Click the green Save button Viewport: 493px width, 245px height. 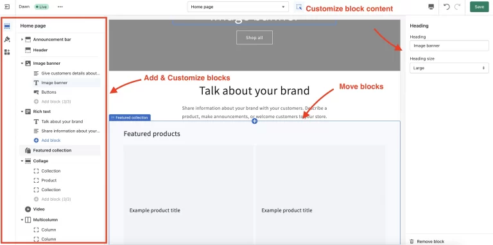[479, 7]
